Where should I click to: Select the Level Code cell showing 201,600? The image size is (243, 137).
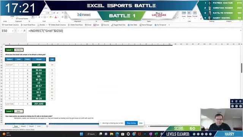39,104
